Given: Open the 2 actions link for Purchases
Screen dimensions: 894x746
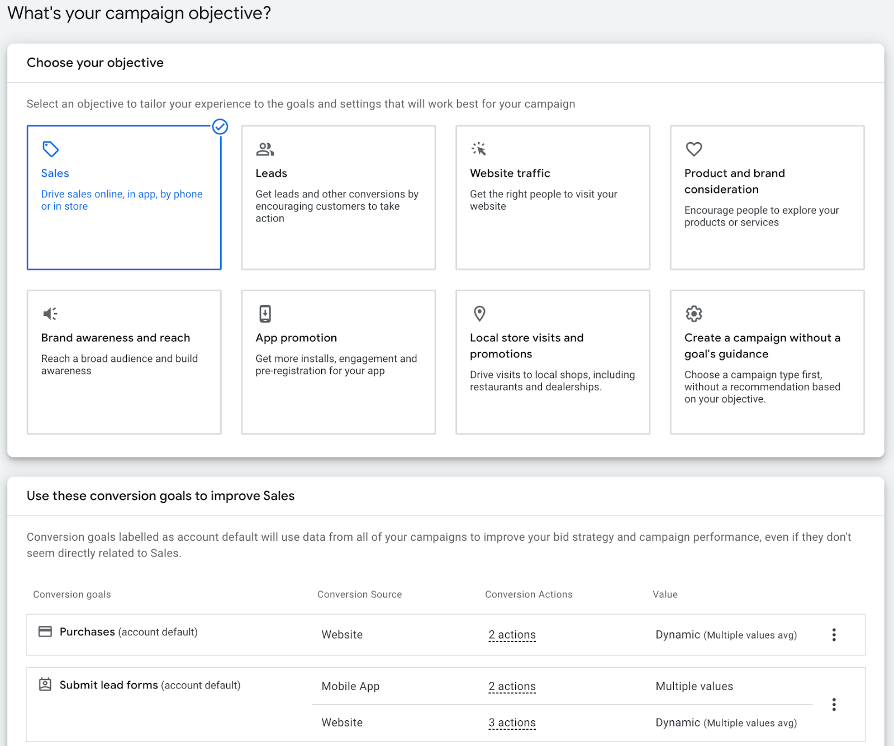Looking at the screenshot, I should click(x=512, y=635).
